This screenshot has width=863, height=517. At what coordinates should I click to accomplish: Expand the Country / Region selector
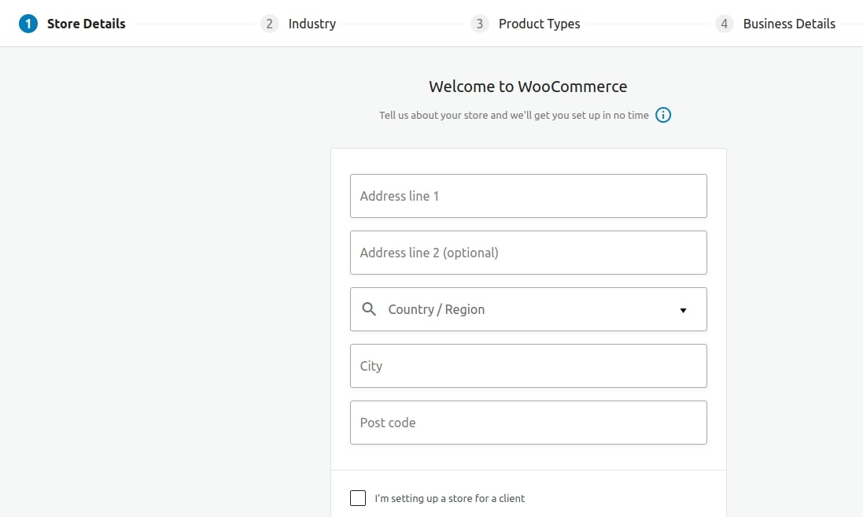(x=529, y=309)
